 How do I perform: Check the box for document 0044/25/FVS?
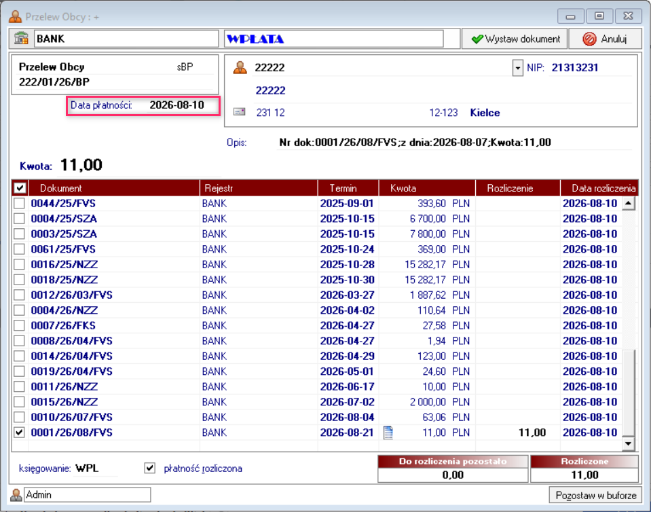click(19, 203)
